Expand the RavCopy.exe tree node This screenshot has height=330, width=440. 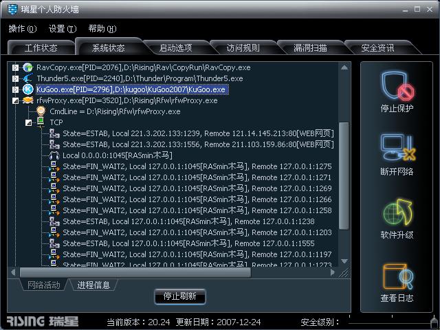15,67
